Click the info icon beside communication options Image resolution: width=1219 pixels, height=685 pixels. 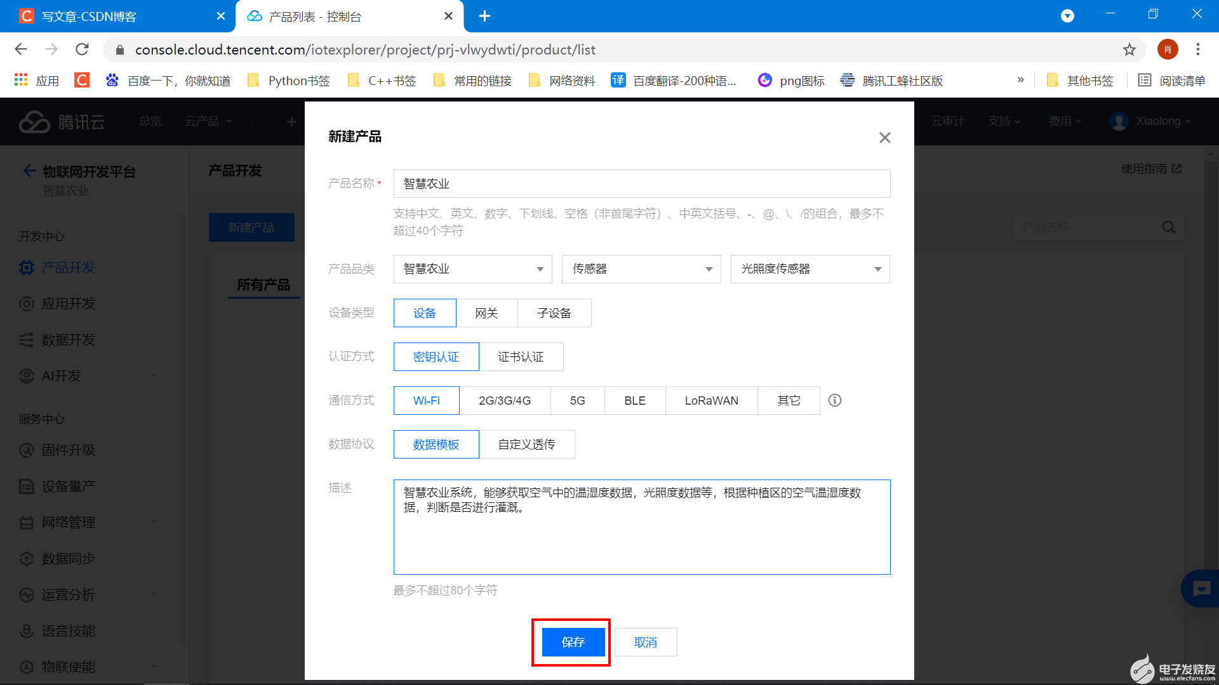[835, 400]
